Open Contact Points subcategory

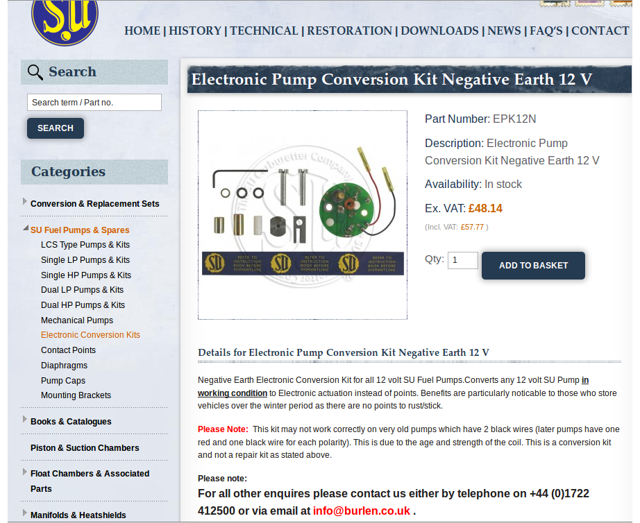tap(68, 350)
